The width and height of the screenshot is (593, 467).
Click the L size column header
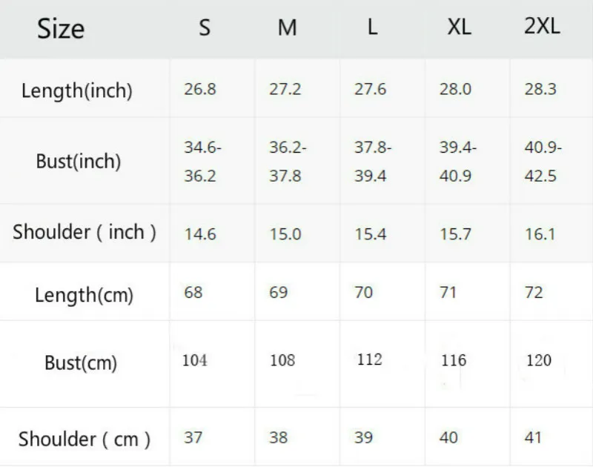point(372,28)
